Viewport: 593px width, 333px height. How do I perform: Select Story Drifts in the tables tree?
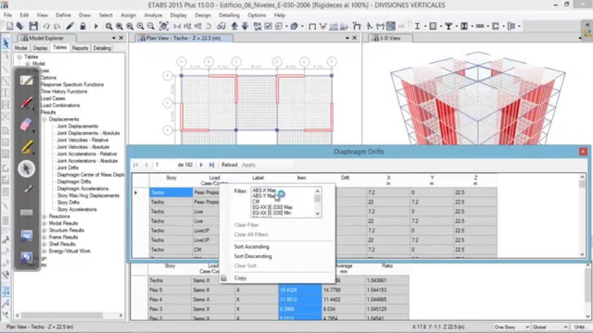click(69, 203)
